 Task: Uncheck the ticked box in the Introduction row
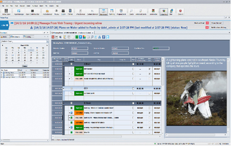pyautogui.click(x=149, y=69)
